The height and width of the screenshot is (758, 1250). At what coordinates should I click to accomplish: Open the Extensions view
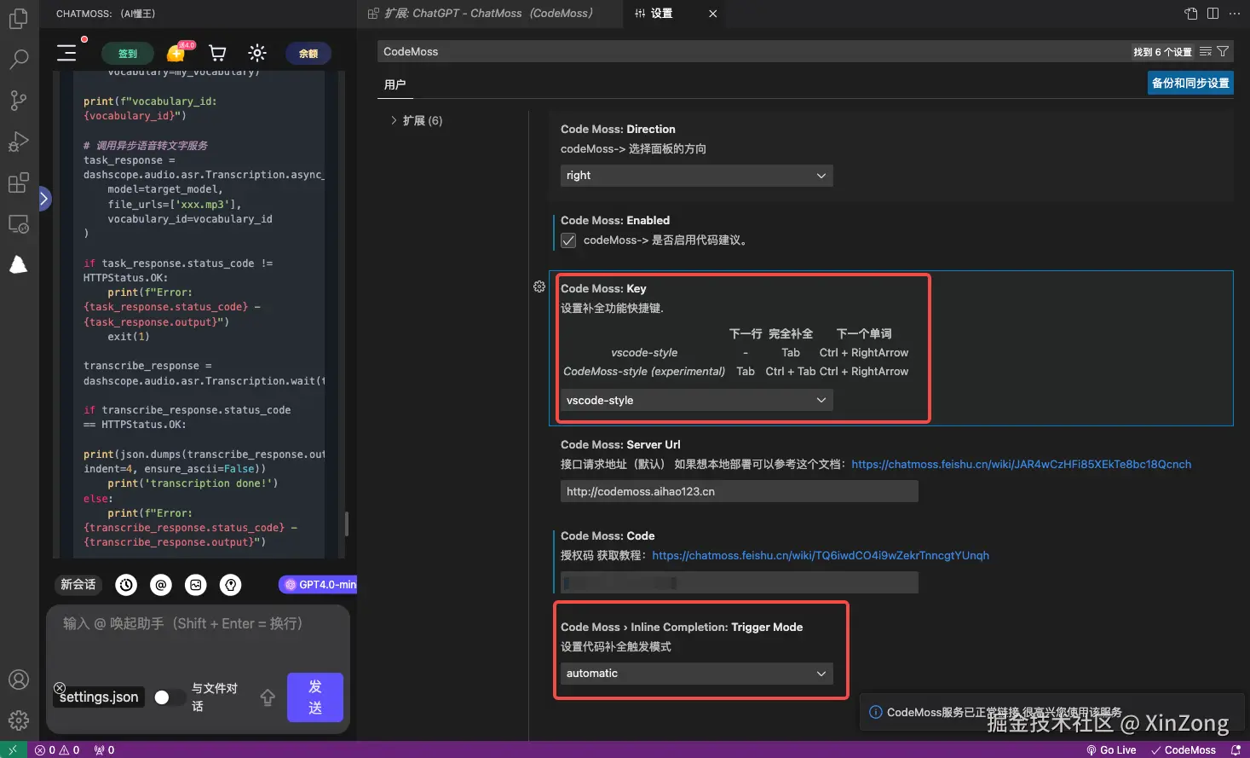coord(19,182)
